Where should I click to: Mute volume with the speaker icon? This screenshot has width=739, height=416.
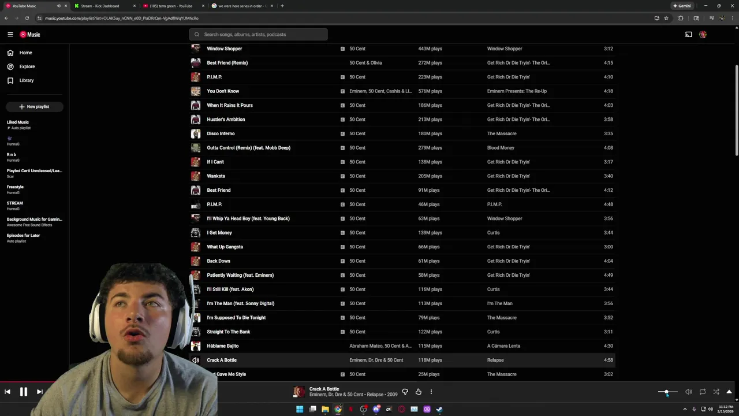click(689, 392)
